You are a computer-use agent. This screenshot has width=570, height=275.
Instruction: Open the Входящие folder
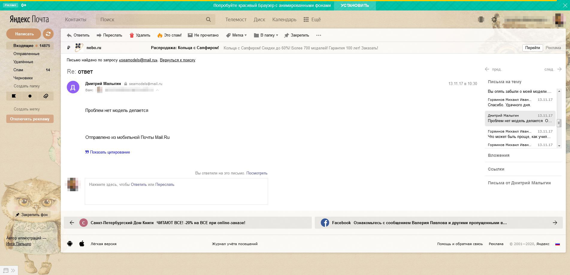(x=23, y=46)
